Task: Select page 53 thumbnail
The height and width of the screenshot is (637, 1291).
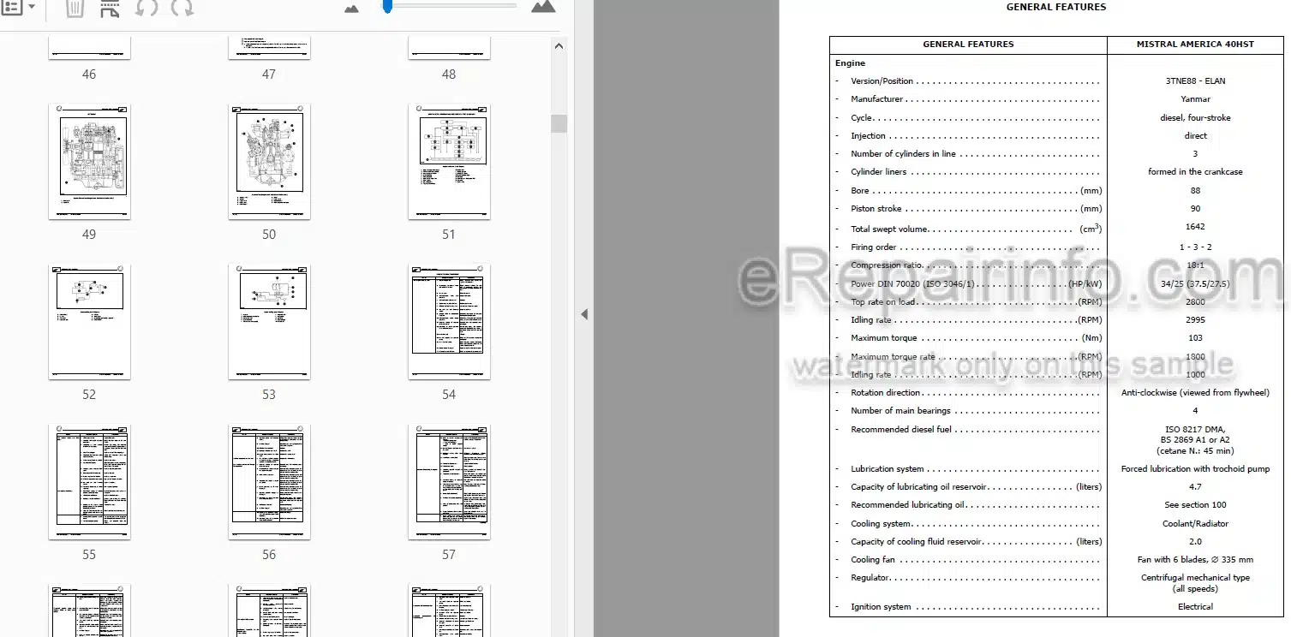Action: 269,322
